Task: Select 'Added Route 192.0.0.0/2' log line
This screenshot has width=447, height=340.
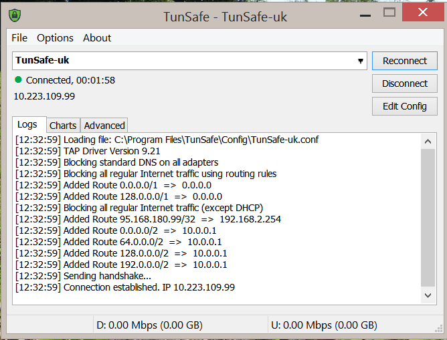Action: (121, 265)
